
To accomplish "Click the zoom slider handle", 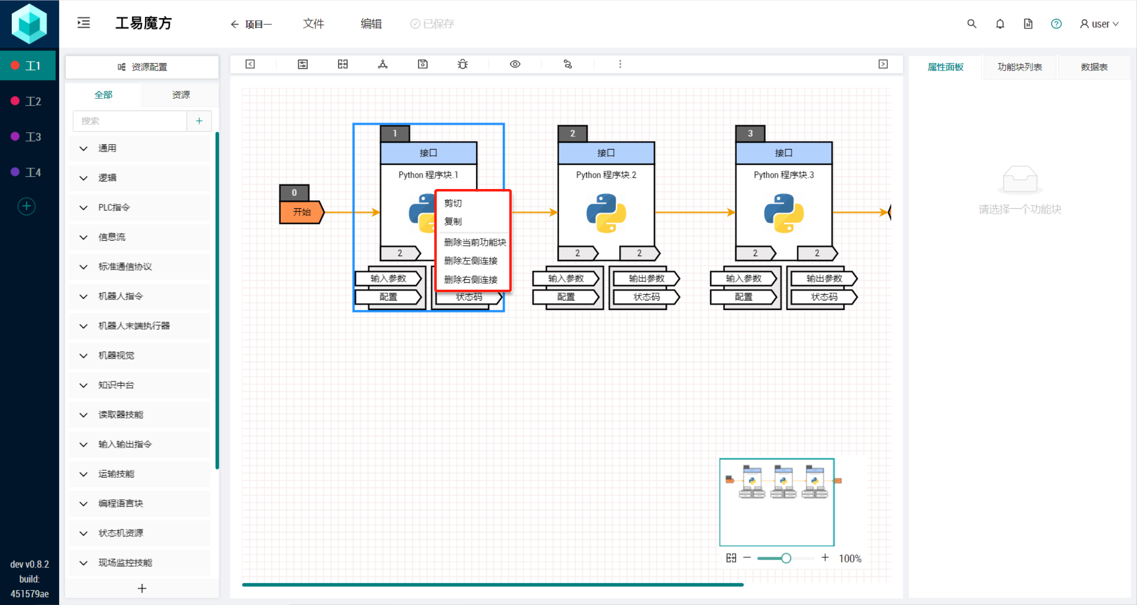I will click(x=786, y=558).
